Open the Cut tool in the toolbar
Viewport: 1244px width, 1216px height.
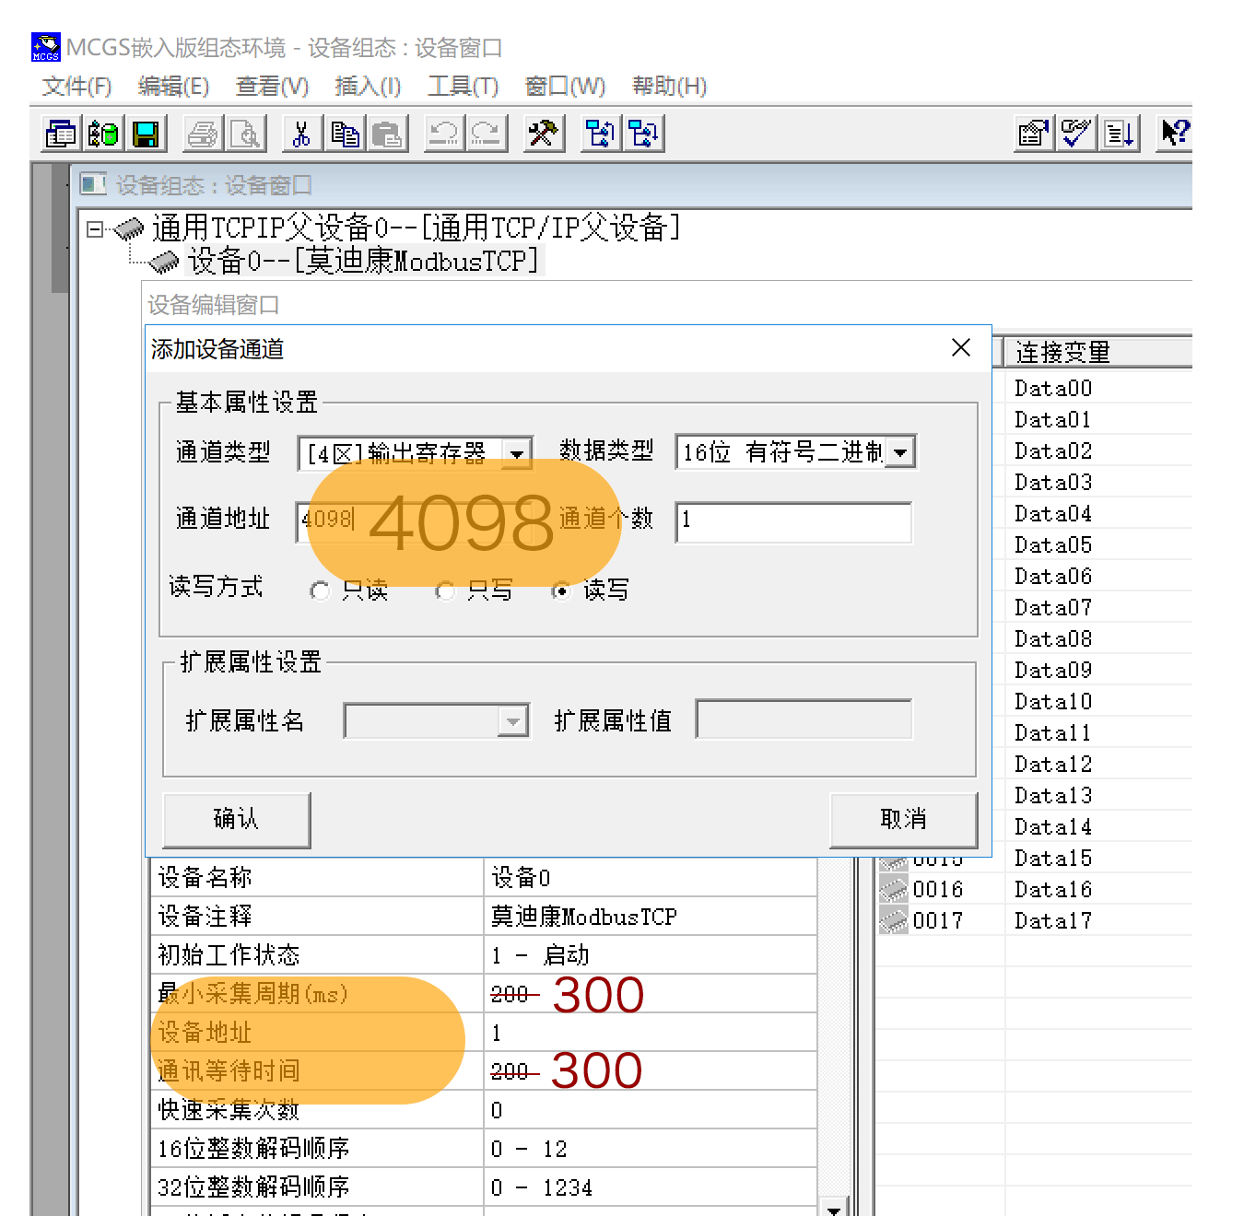(x=300, y=134)
